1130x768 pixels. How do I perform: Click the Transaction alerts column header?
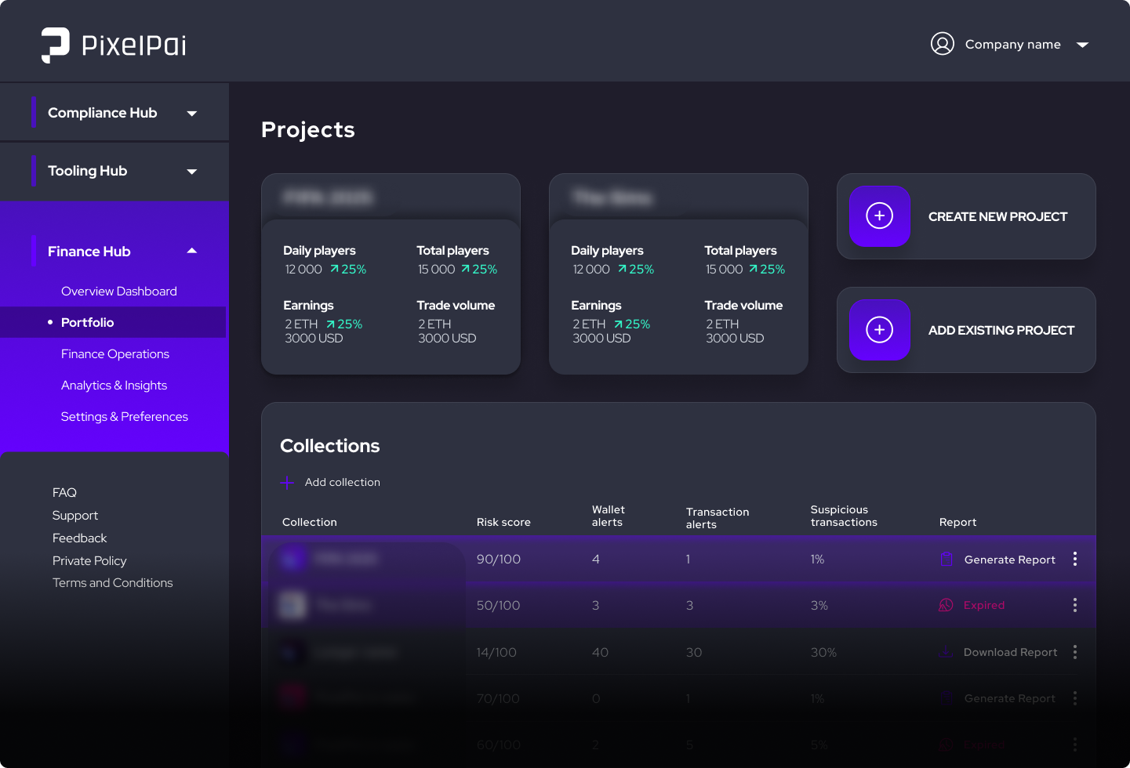coord(718,518)
